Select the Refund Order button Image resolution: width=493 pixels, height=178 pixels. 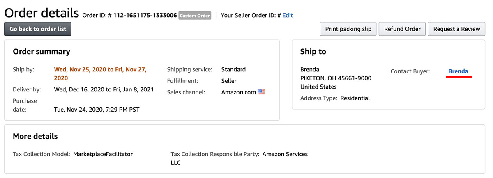coord(402,29)
